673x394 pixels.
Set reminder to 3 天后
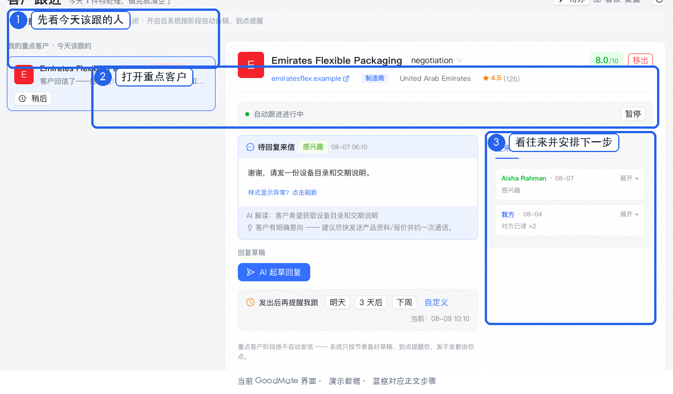pos(371,302)
